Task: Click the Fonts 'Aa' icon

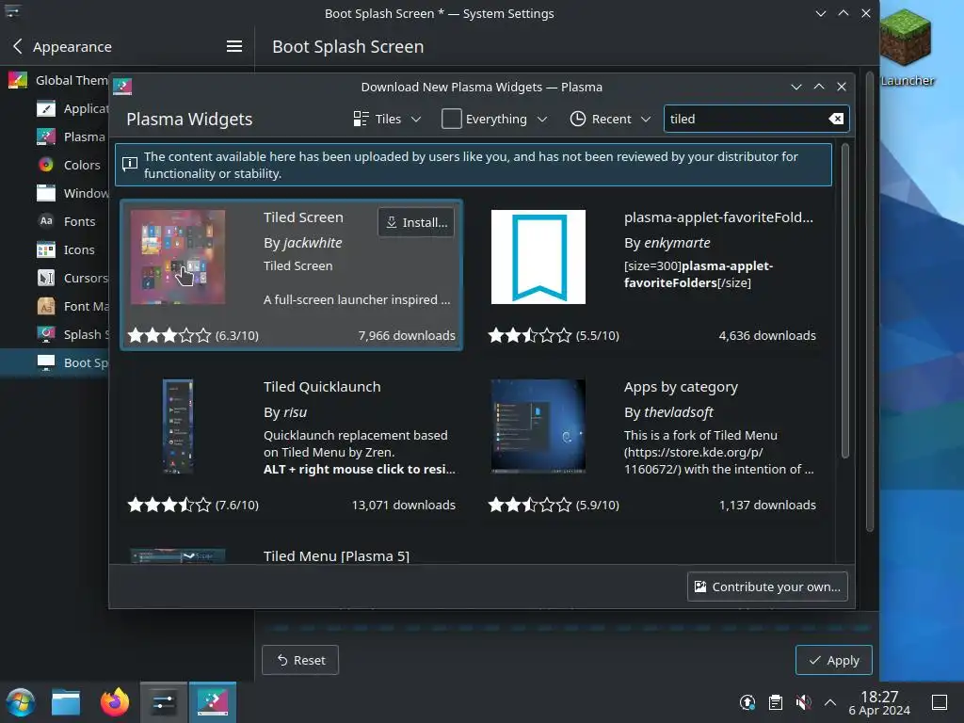Action: pyautogui.click(x=45, y=220)
